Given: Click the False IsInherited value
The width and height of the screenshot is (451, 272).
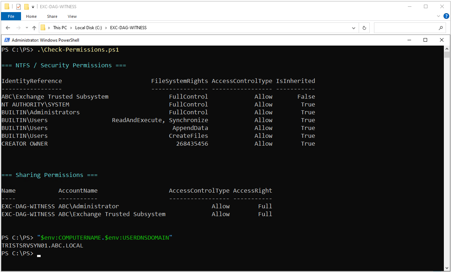Looking at the screenshot, I should 306,96.
